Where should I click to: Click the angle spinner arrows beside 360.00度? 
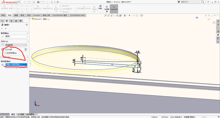[x=26, y=50]
